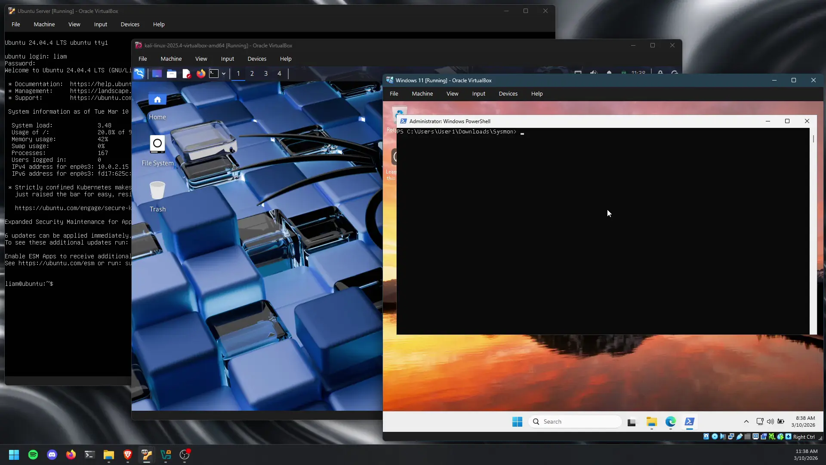Image resolution: width=826 pixels, height=465 pixels.
Task: Click guest Windows Search box
Action: click(575, 422)
